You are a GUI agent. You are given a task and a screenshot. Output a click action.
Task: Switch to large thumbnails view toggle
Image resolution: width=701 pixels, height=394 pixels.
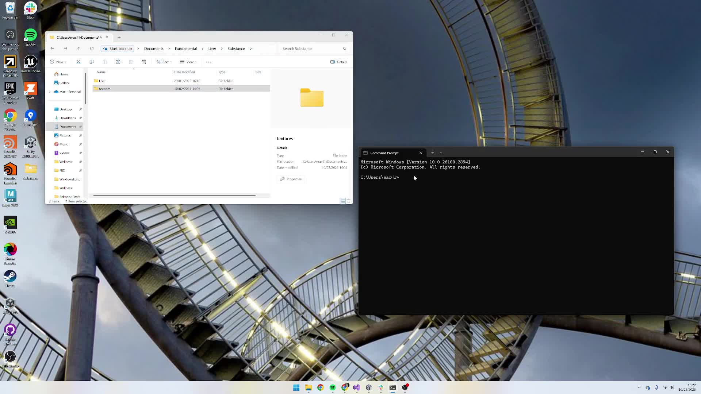click(x=349, y=201)
